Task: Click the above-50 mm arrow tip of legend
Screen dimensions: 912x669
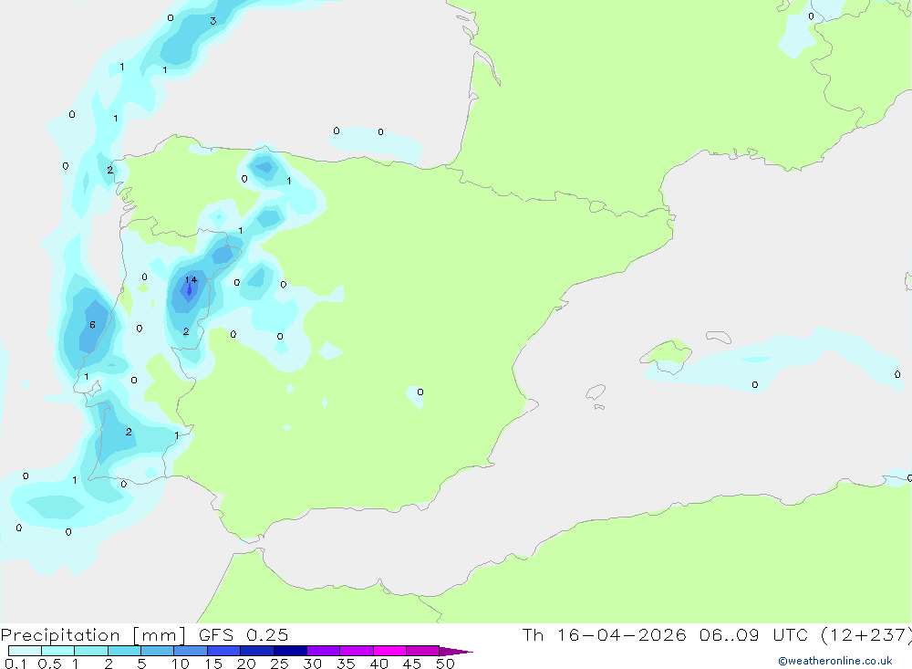Action: pos(455,652)
